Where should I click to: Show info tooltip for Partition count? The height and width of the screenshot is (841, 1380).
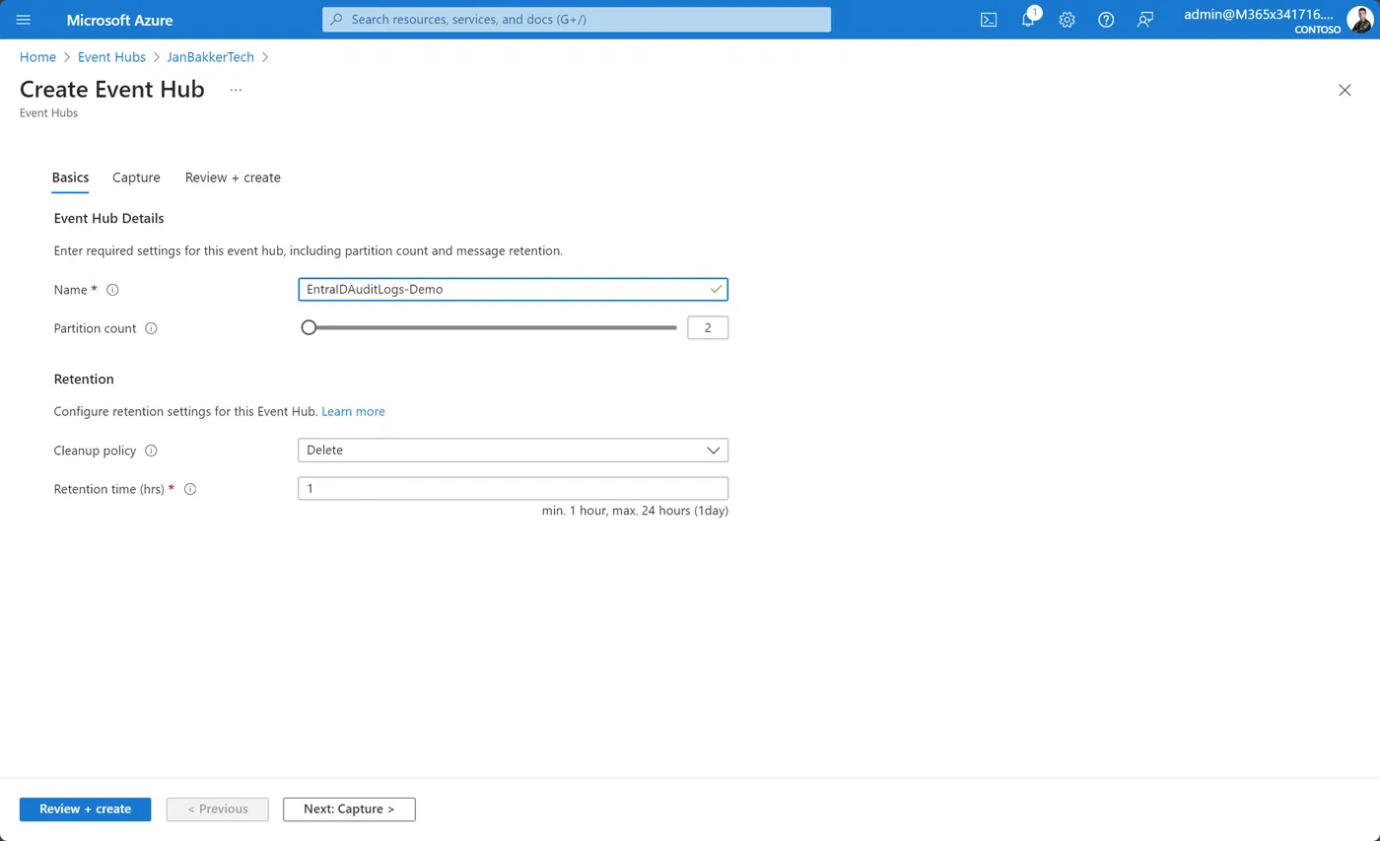pyautogui.click(x=151, y=328)
